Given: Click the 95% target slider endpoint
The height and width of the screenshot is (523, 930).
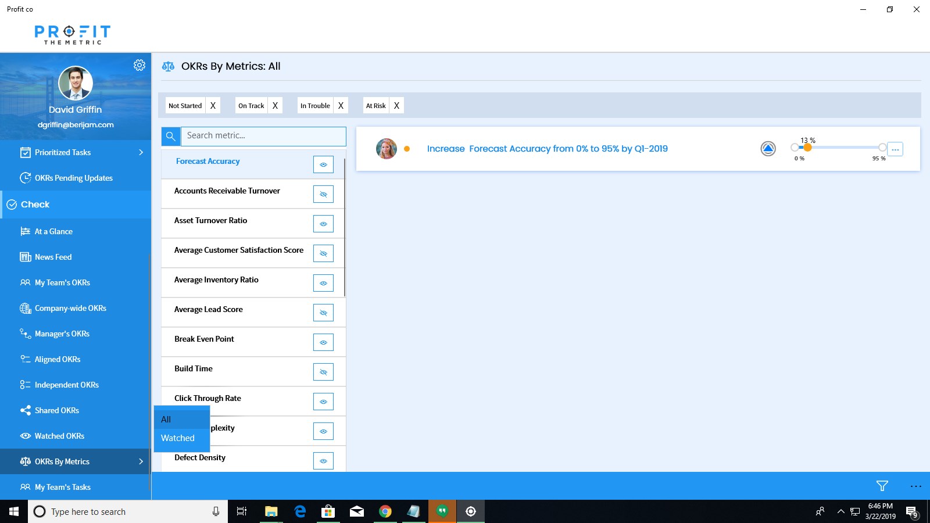Looking at the screenshot, I should point(882,148).
